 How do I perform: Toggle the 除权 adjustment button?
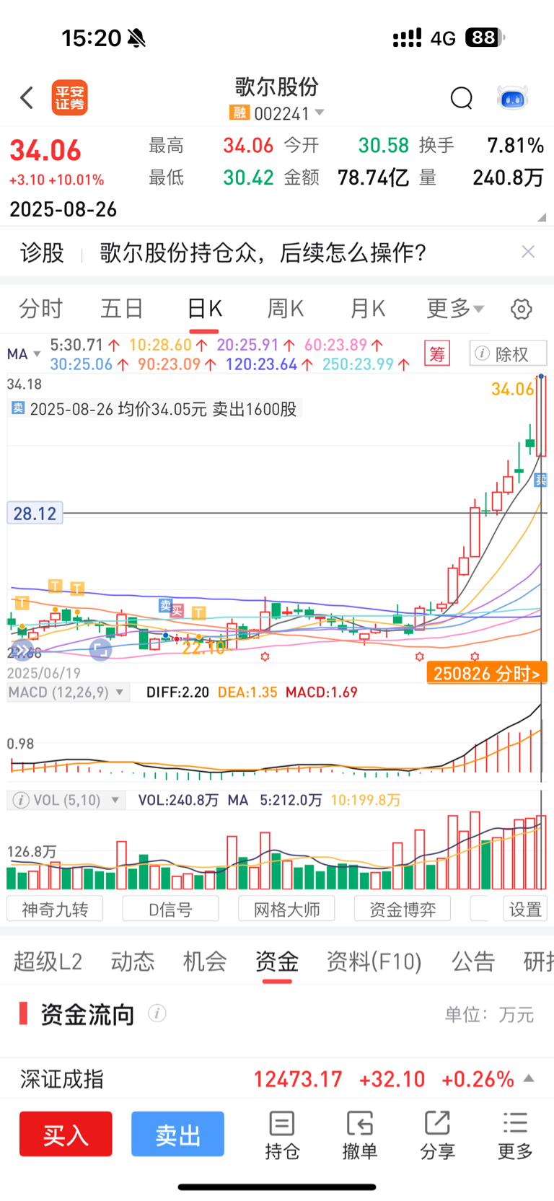[x=509, y=353]
